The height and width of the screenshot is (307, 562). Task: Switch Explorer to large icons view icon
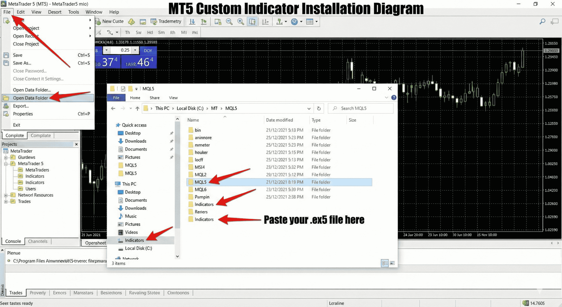[x=392, y=263]
